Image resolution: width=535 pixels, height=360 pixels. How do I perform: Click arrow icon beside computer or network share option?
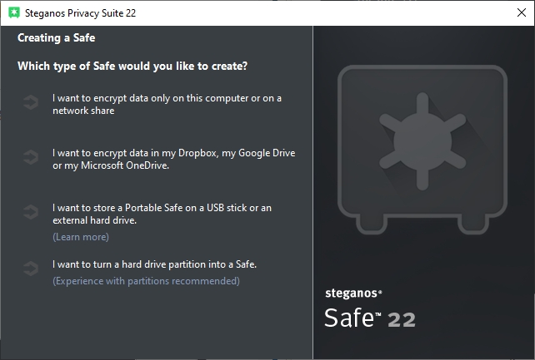point(31,103)
